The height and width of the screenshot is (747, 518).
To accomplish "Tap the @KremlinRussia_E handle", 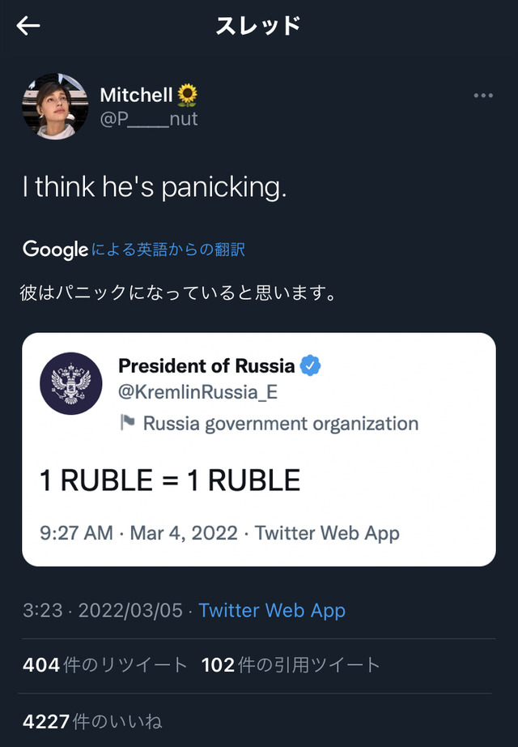I will pyautogui.click(x=197, y=393).
